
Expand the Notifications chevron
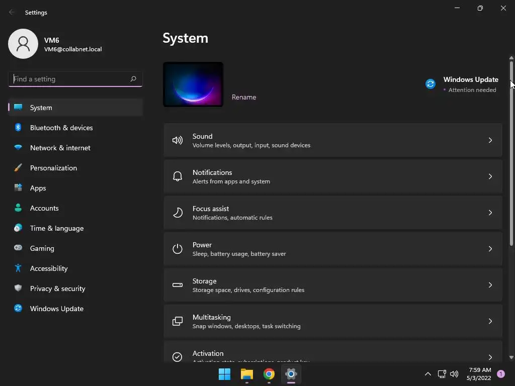tap(490, 176)
